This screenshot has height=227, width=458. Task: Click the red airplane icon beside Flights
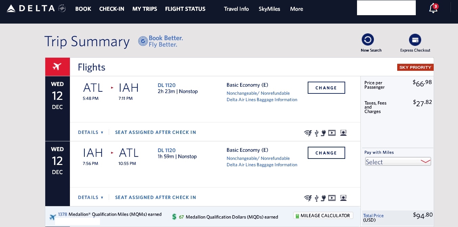click(x=57, y=66)
